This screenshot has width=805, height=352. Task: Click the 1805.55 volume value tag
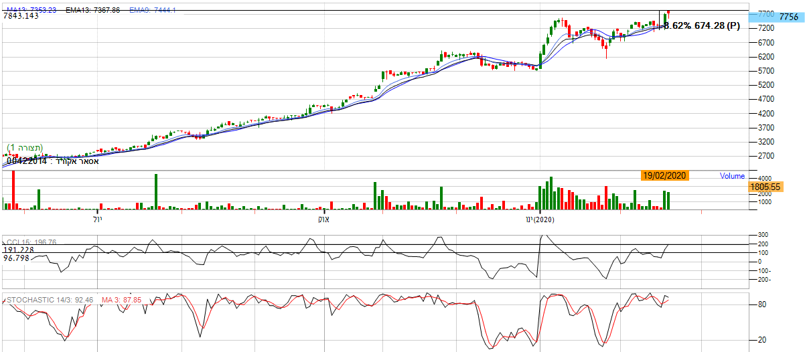click(x=767, y=187)
